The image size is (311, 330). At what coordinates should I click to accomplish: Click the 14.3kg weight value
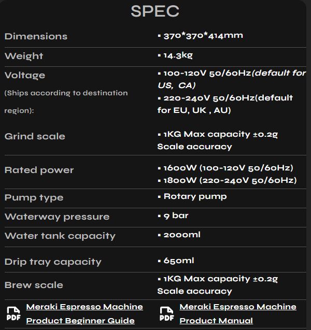click(178, 55)
